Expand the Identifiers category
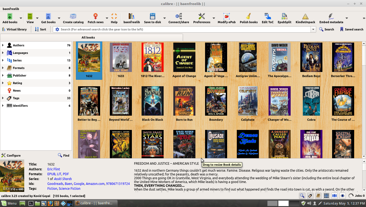Screen dimensions: 366x207 tap(3, 106)
